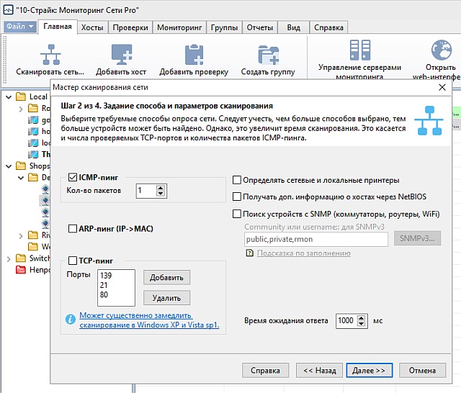Click the host icon beside bold 'Th' item
This screenshot has width=461, height=393.
[x=33, y=154]
